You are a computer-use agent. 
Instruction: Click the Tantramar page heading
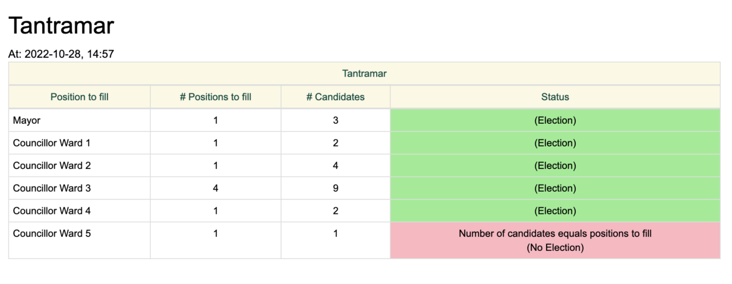[x=61, y=26]
